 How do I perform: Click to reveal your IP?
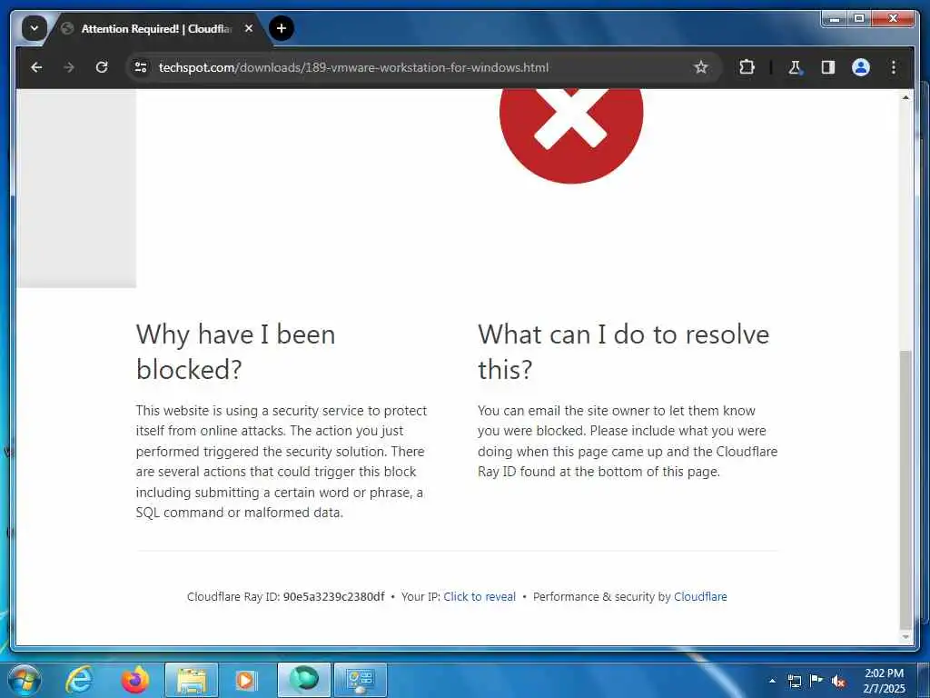(x=480, y=596)
